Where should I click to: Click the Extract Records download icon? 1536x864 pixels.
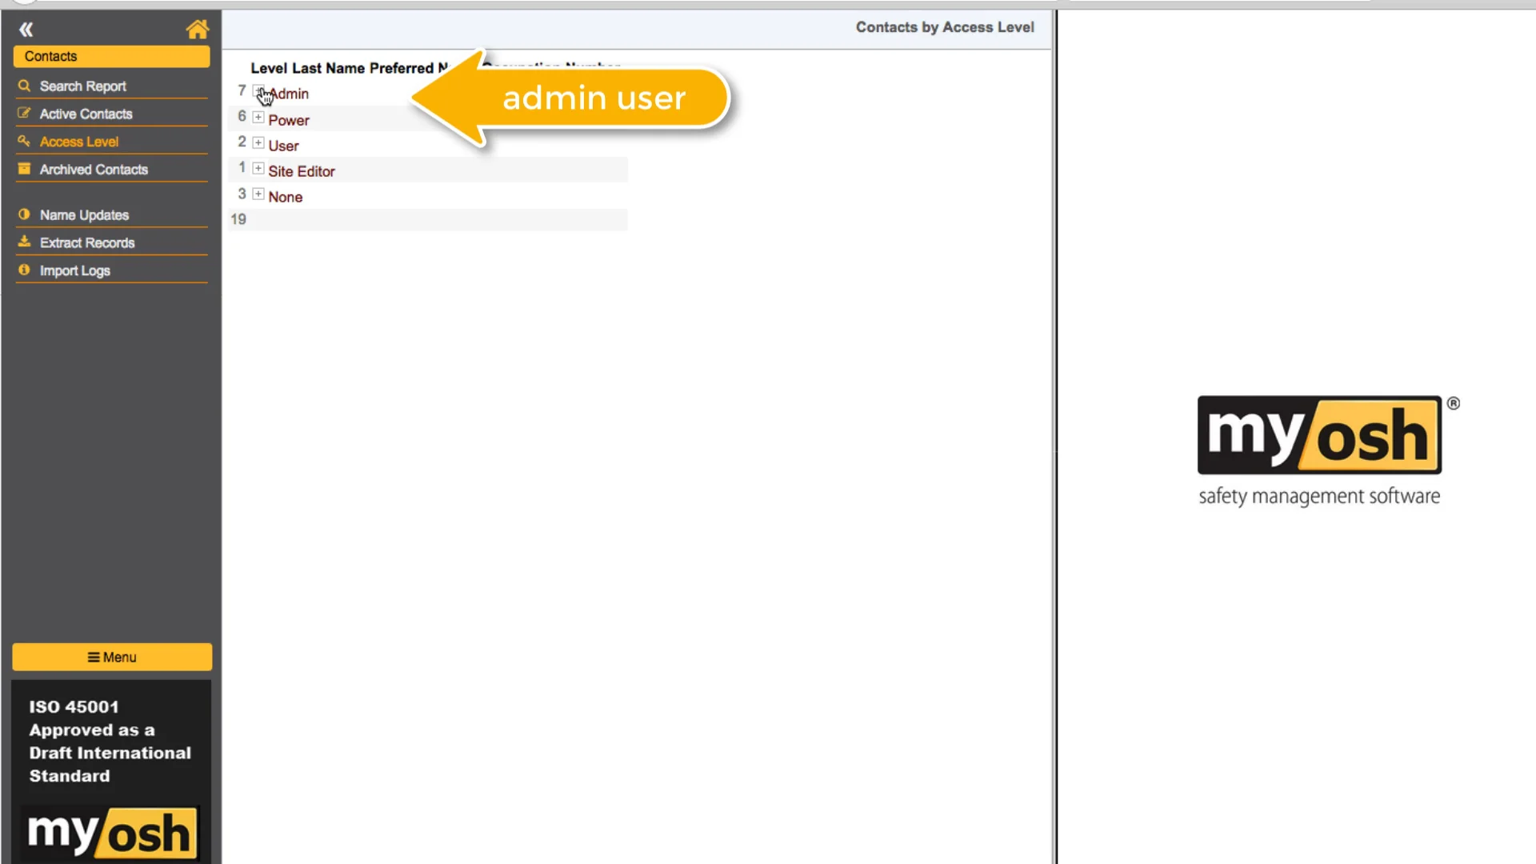24,242
